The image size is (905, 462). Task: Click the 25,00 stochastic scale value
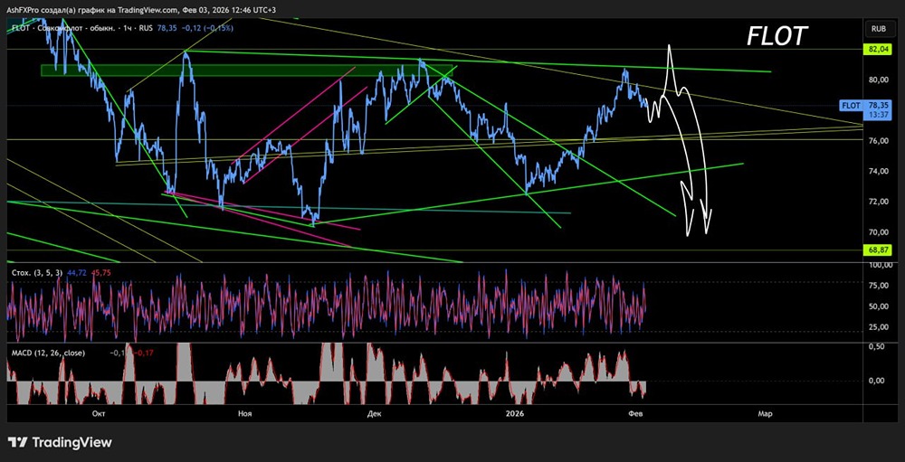(x=878, y=327)
